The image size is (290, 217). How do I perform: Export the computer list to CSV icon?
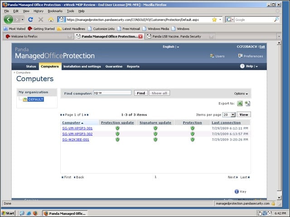247,104
